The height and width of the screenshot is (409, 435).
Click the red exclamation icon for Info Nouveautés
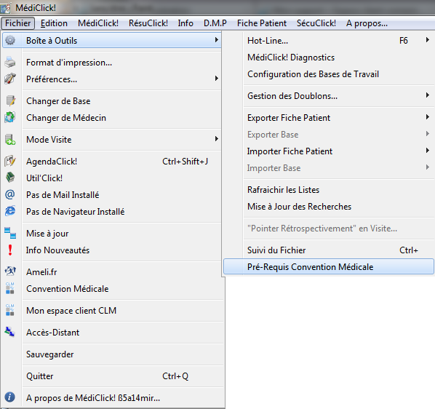(x=10, y=250)
